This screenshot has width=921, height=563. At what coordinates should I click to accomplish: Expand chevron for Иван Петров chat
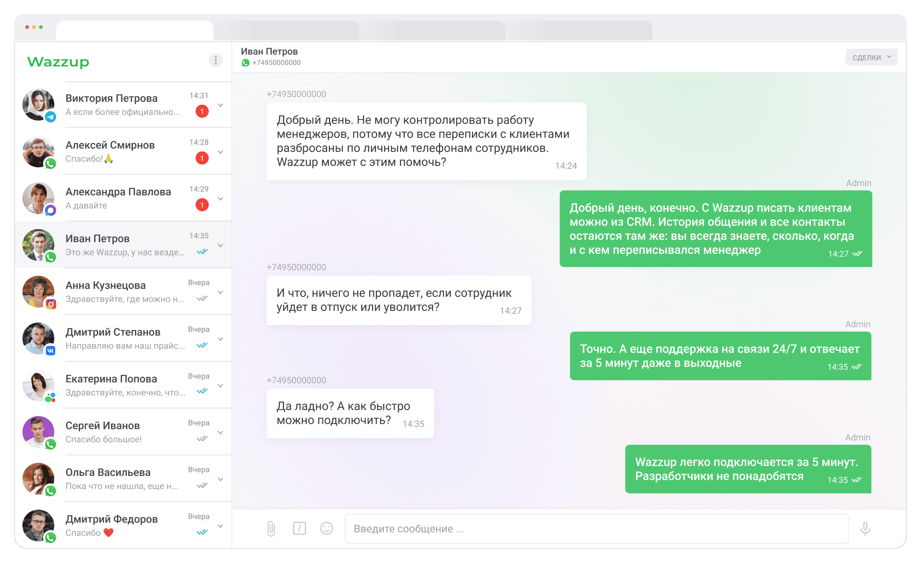[x=220, y=245]
